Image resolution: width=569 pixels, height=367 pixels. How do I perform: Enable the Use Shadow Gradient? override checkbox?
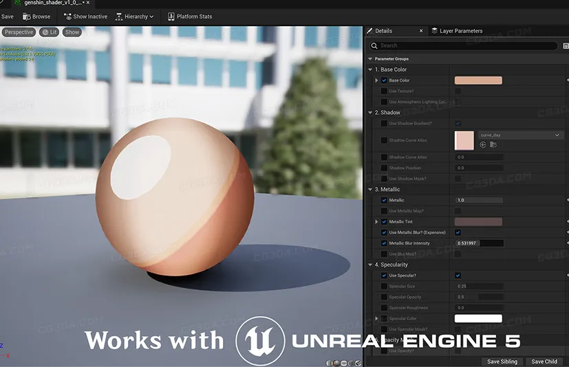pyautogui.click(x=384, y=124)
